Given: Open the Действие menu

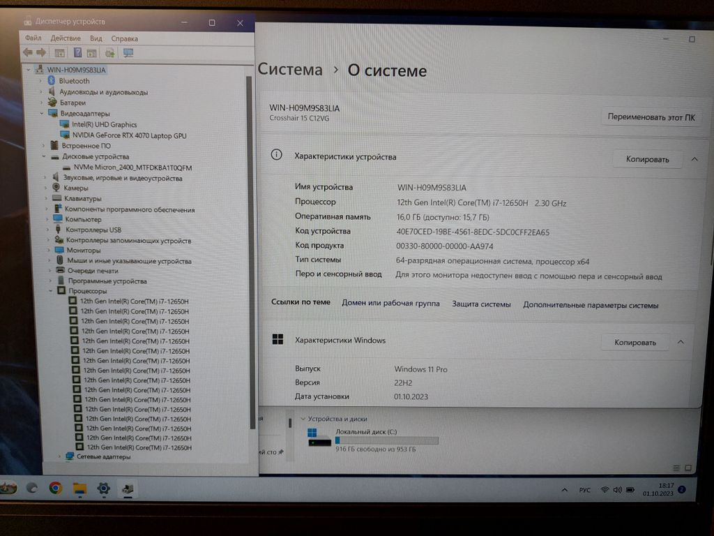Looking at the screenshot, I should click(66, 38).
